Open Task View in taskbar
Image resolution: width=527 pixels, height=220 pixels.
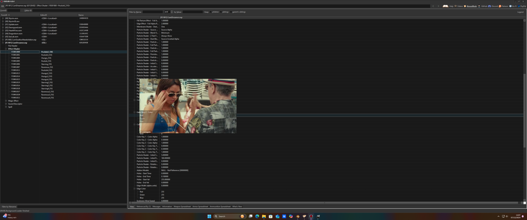click(250, 216)
